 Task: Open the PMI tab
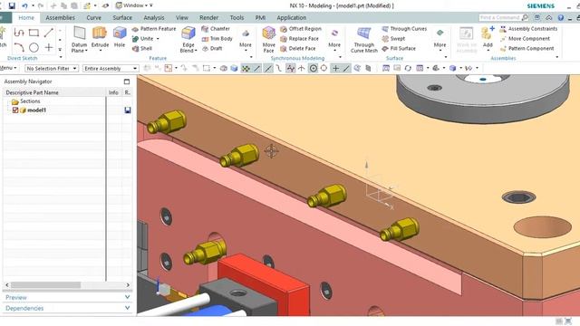click(x=260, y=18)
